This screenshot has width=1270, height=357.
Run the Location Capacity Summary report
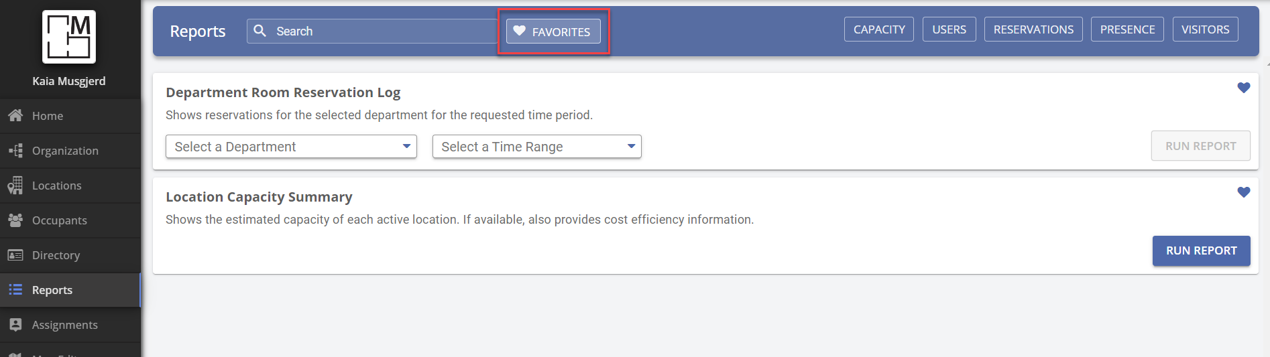(1202, 251)
